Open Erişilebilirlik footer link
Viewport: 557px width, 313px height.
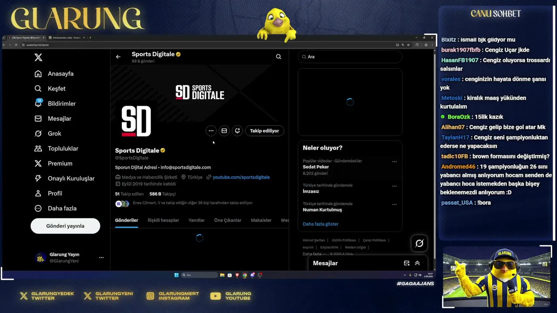329,247
